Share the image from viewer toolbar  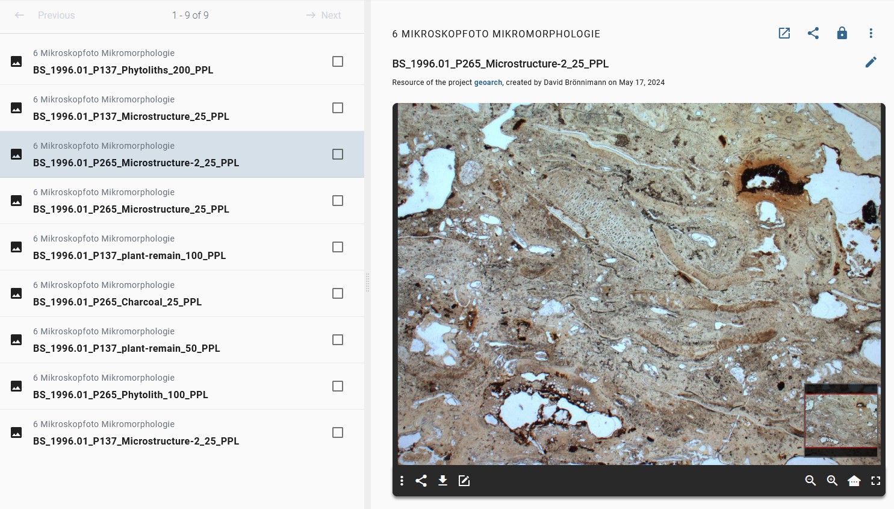click(x=421, y=481)
